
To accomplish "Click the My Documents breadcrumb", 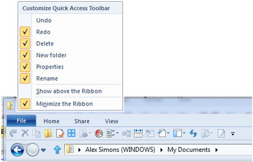I will tap(189, 150).
